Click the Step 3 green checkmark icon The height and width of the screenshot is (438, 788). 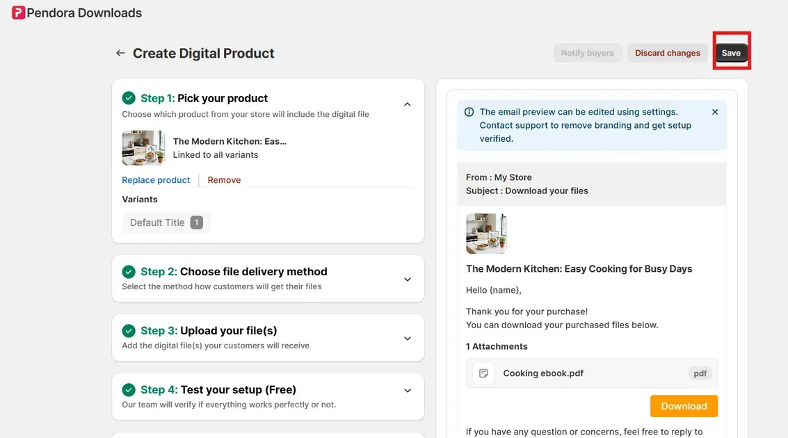tap(129, 331)
